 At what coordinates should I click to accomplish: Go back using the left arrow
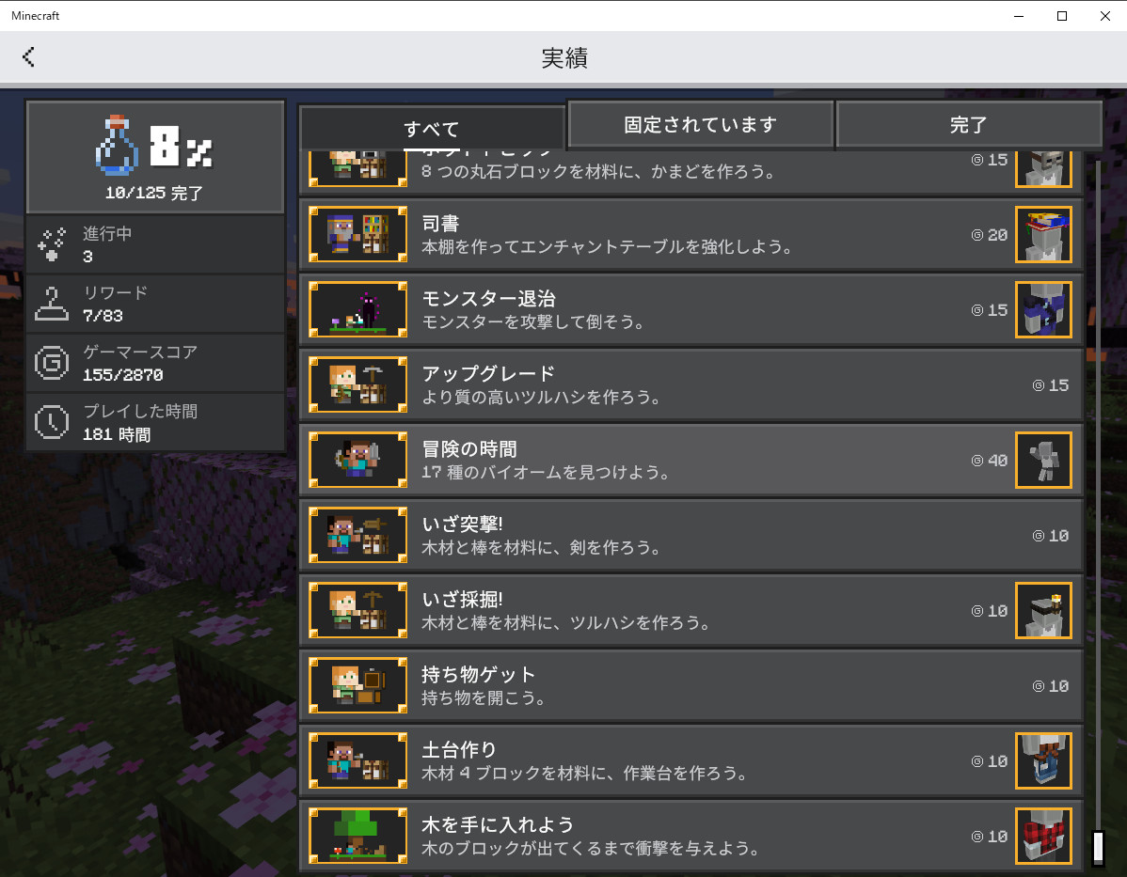(29, 56)
